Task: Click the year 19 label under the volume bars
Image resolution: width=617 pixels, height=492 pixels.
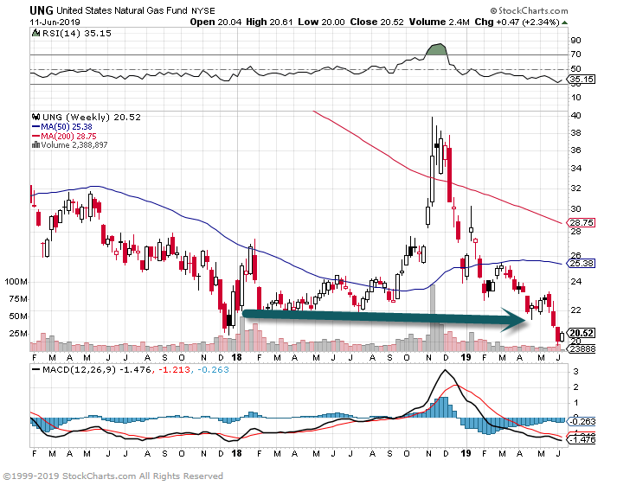Action: point(466,357)
